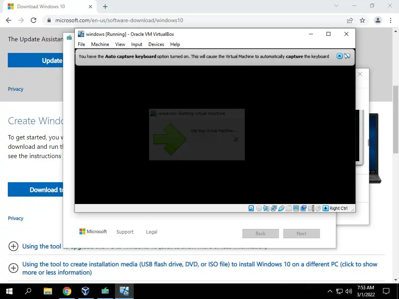Click the network icon in system tray

coord(339,291)
